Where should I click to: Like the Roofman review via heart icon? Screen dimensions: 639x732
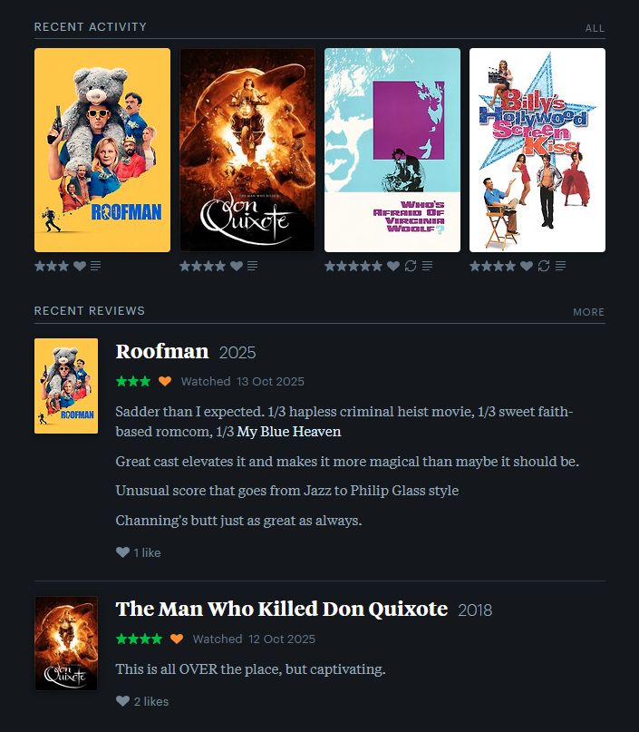(x=122, y=552)
